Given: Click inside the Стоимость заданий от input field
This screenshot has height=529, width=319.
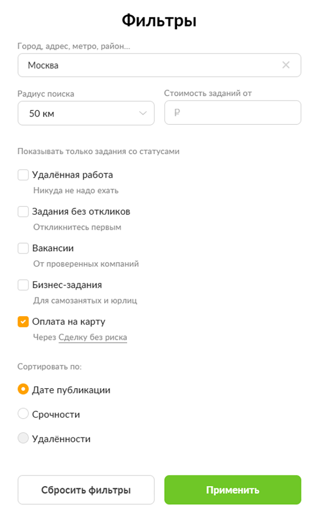Looking at the screenshot, I should [x=233, y=113].
